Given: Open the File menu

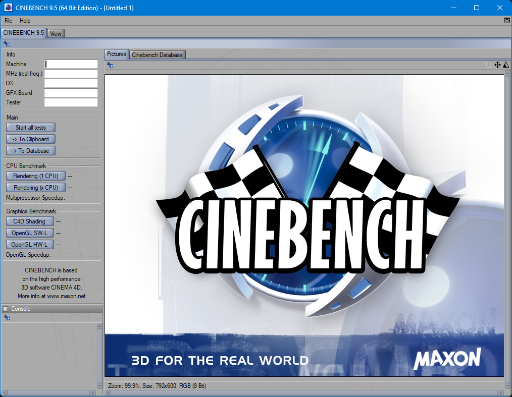Looking at the screenshot, I should point(9,21).
